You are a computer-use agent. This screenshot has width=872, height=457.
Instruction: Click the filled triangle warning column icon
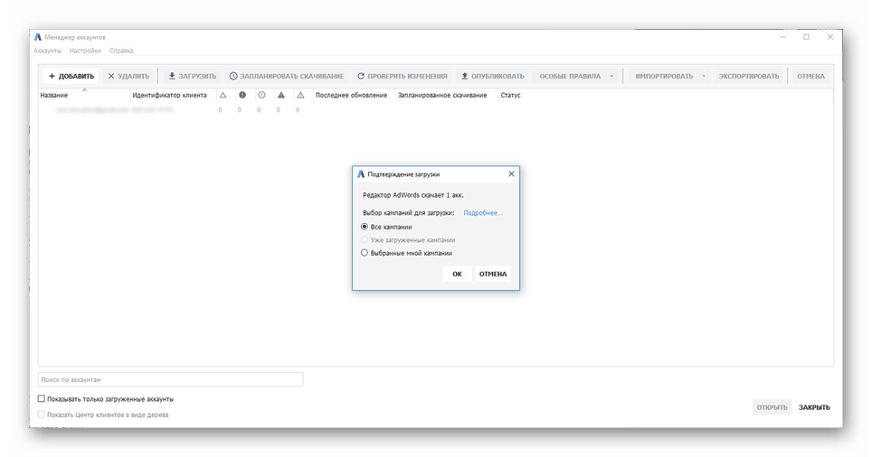(x=280, y=95)
